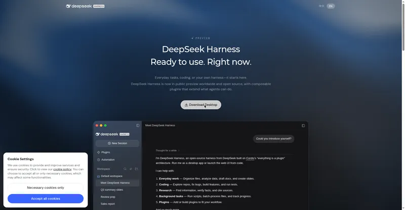This screenshot has height=210, width=405.
Task: Click the 'DeepSeek Harness' headline
Action: coord(201,49)
